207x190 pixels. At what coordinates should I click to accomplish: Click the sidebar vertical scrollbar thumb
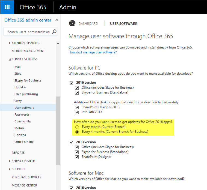58,131
